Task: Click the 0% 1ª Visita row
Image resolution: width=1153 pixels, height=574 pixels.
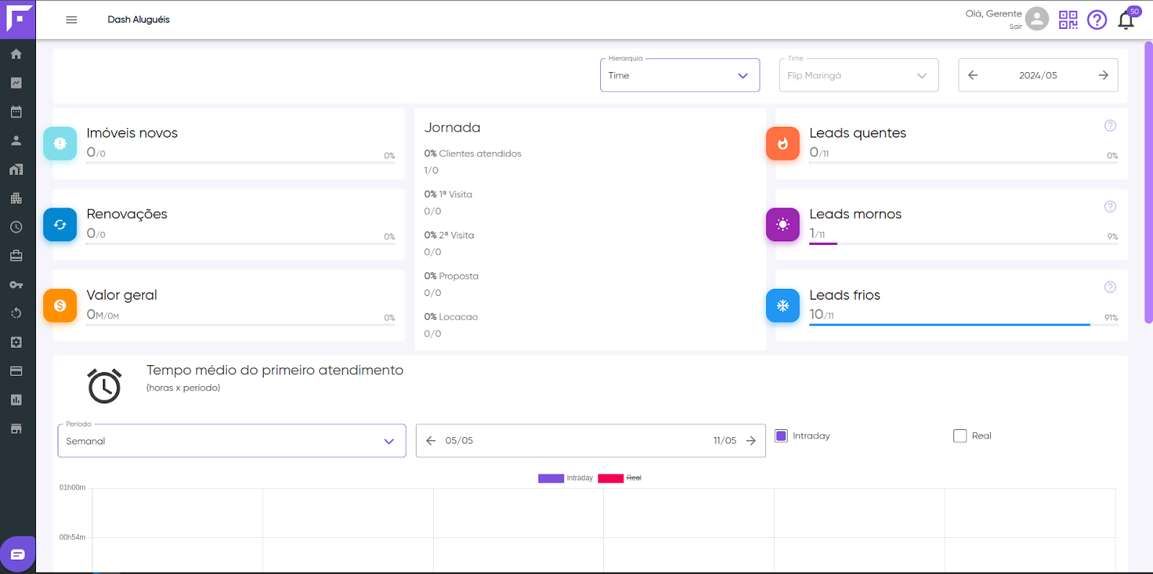Action: coord(448,194)
